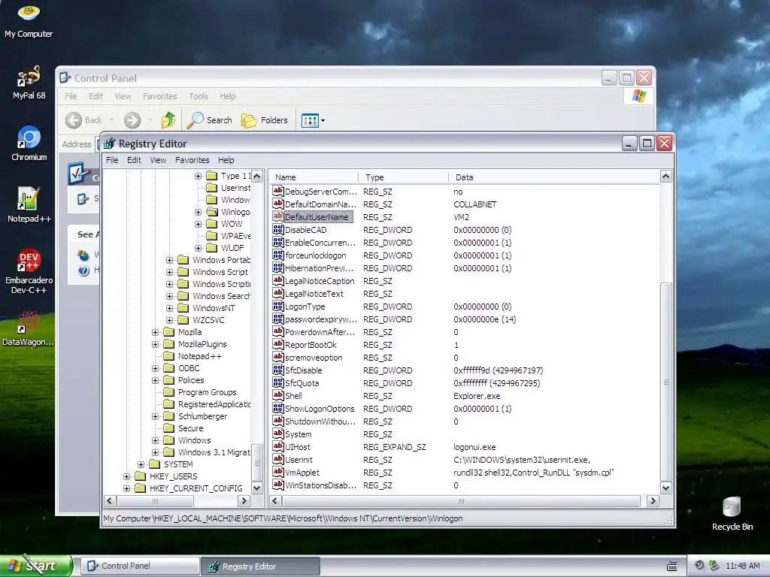Open Chromium desktop shortcut

pos(29,143)
